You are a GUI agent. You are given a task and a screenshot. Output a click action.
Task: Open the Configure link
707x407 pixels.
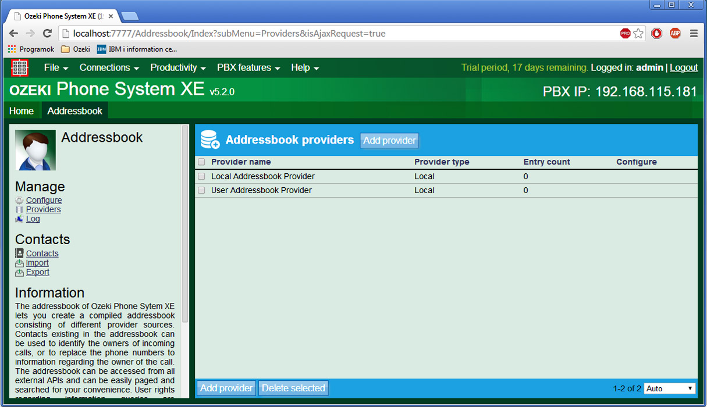click(x=44, y=200)
